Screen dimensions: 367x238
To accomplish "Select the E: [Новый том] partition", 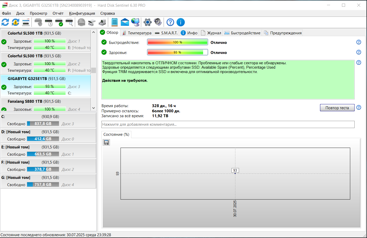I will 48,151.
